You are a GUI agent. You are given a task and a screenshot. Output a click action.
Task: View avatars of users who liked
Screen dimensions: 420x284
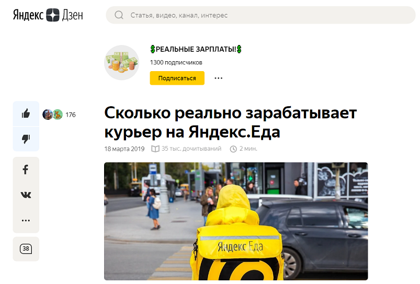(x=52, y=115)
